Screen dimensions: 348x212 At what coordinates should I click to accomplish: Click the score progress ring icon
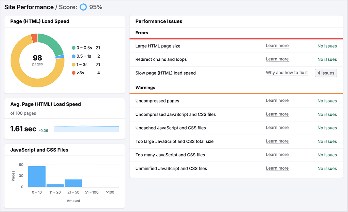[x=83, y=7]
